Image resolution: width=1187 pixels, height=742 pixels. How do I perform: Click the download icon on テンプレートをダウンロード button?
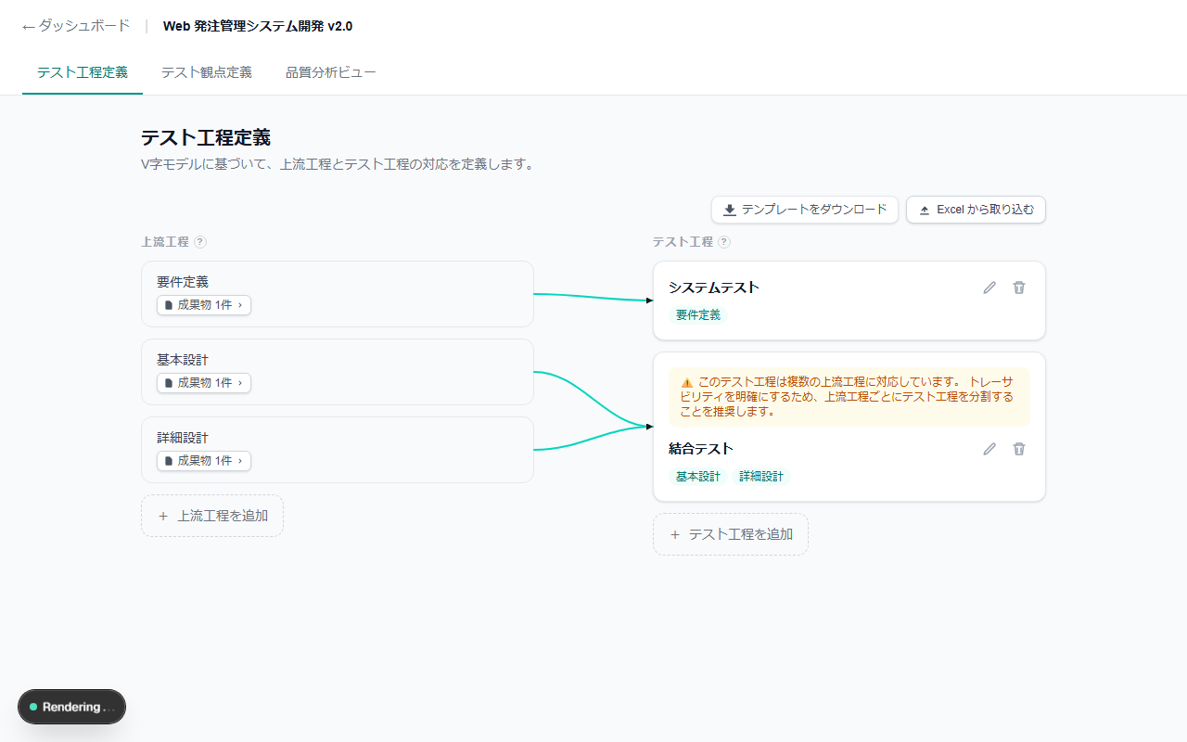pyautogui.click(x=729, y=210)
